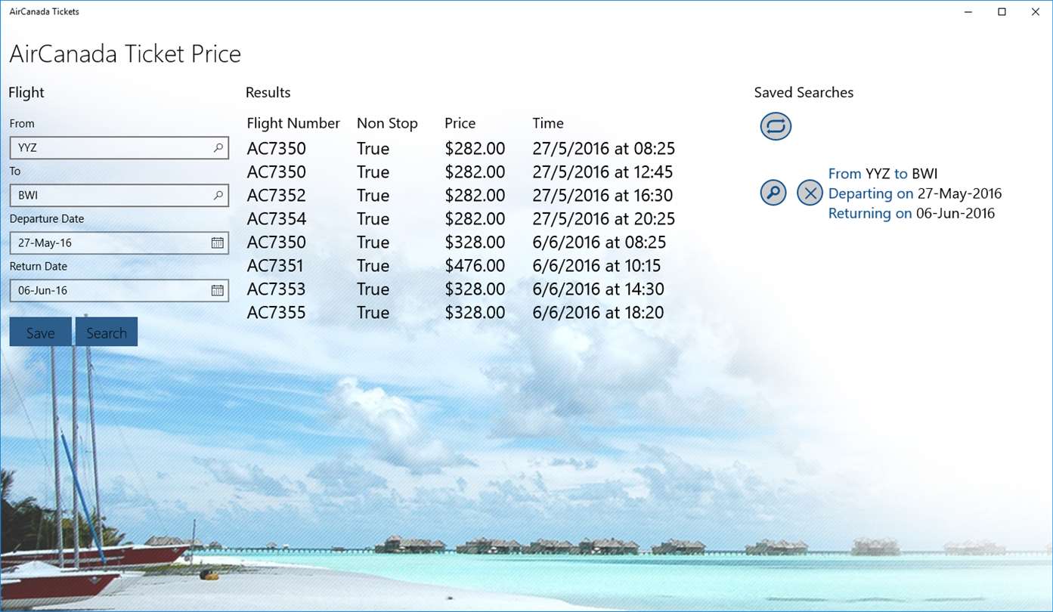Click the magnifier icon in From field
The image size is (1053, 612).
click(x=218, y=148)
